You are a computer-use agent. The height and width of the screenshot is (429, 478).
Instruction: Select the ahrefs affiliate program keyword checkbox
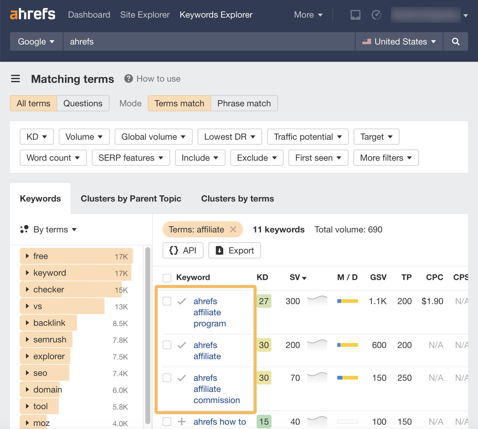[x=167, y=300]
